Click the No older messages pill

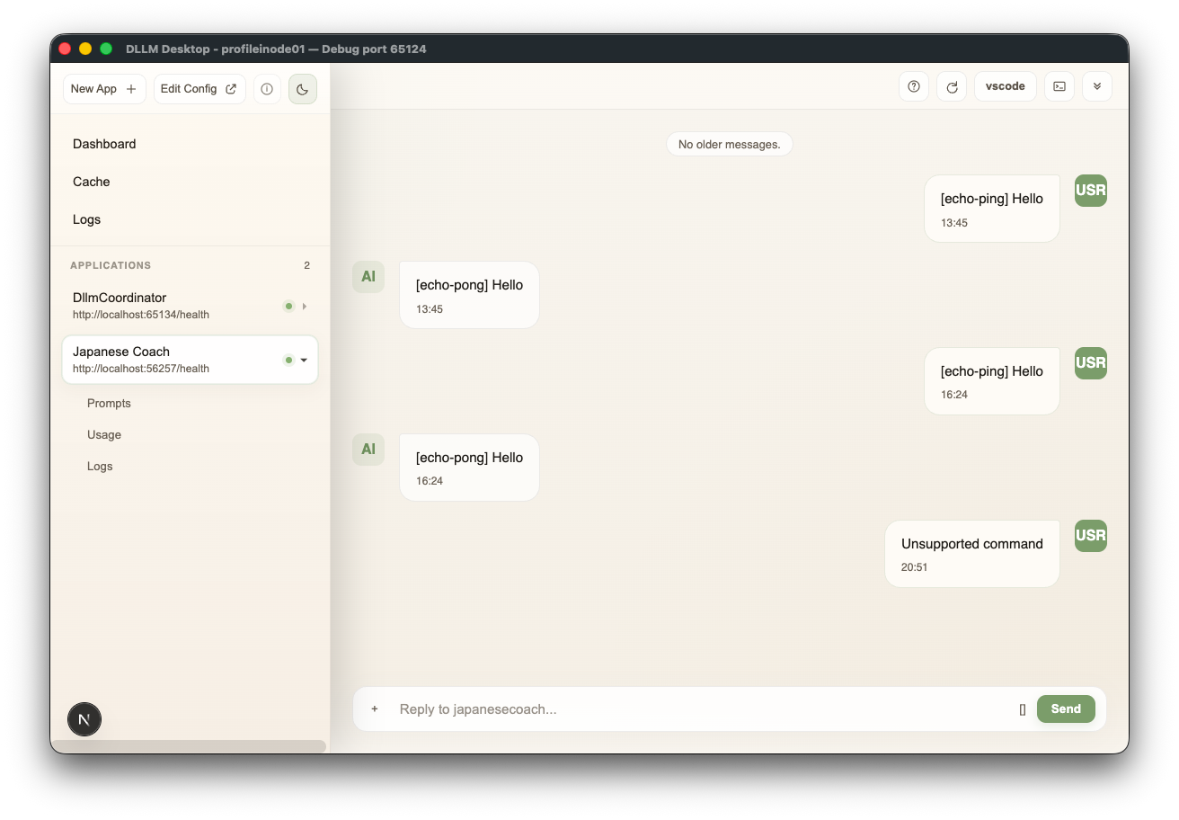pos(730,144)
